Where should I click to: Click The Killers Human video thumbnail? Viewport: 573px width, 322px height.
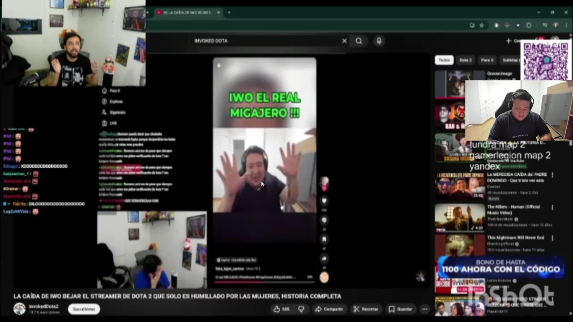click(x=460, y=218)
